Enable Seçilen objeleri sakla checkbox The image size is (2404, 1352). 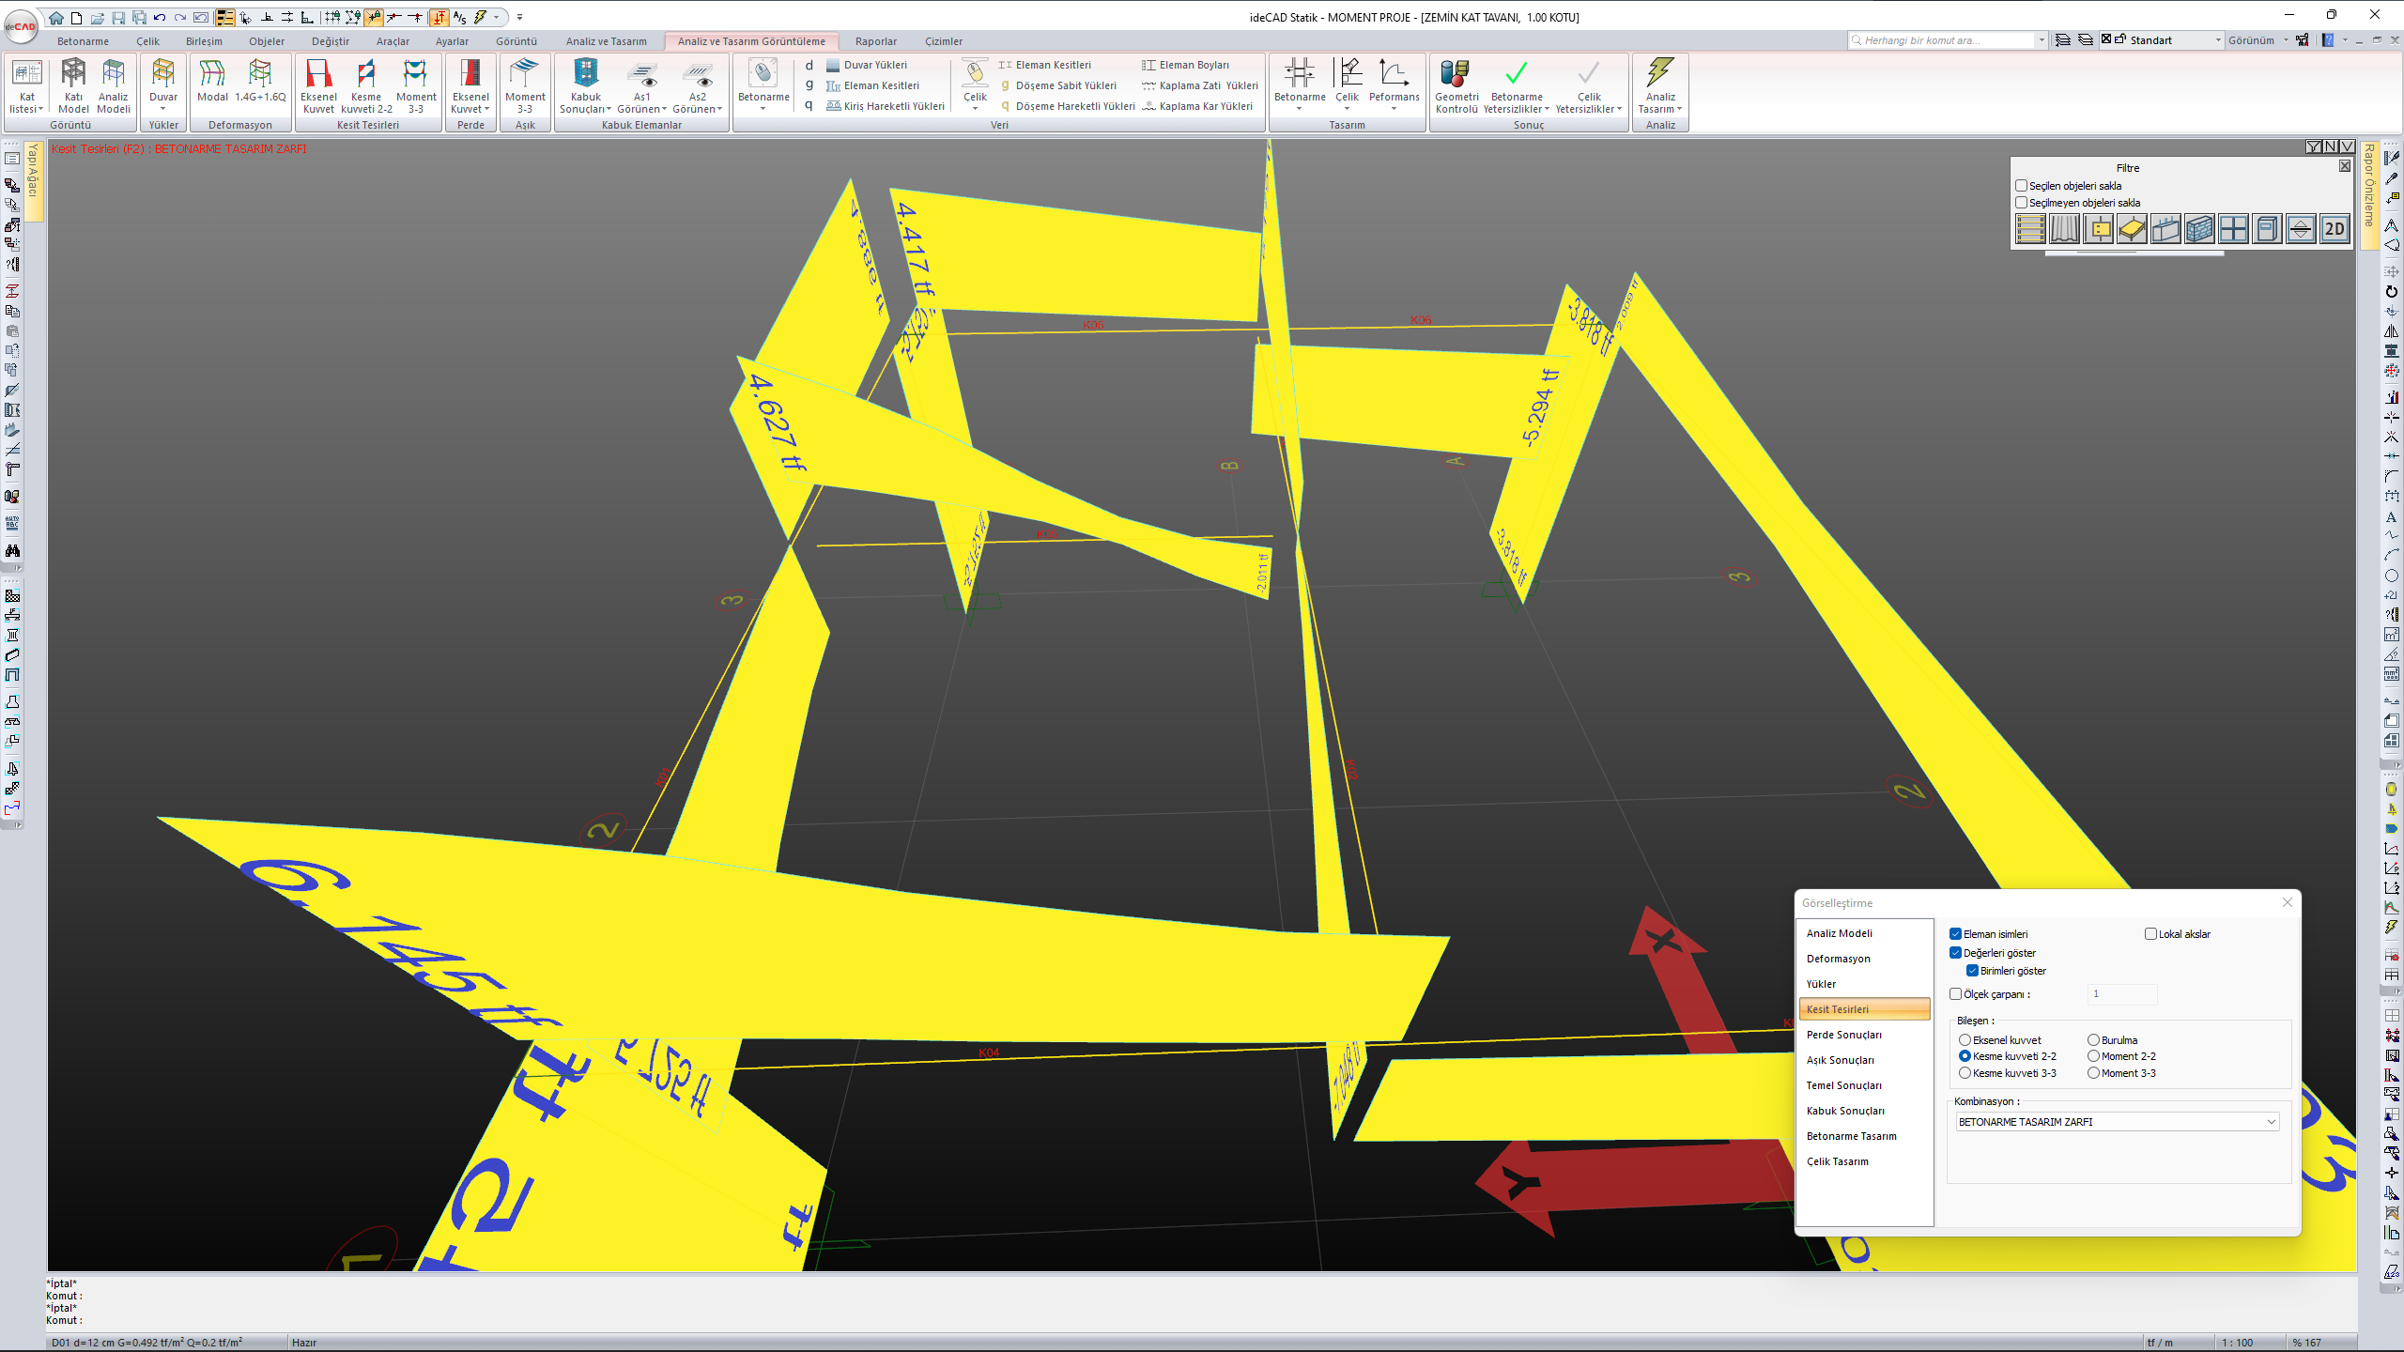point(2021,186)
